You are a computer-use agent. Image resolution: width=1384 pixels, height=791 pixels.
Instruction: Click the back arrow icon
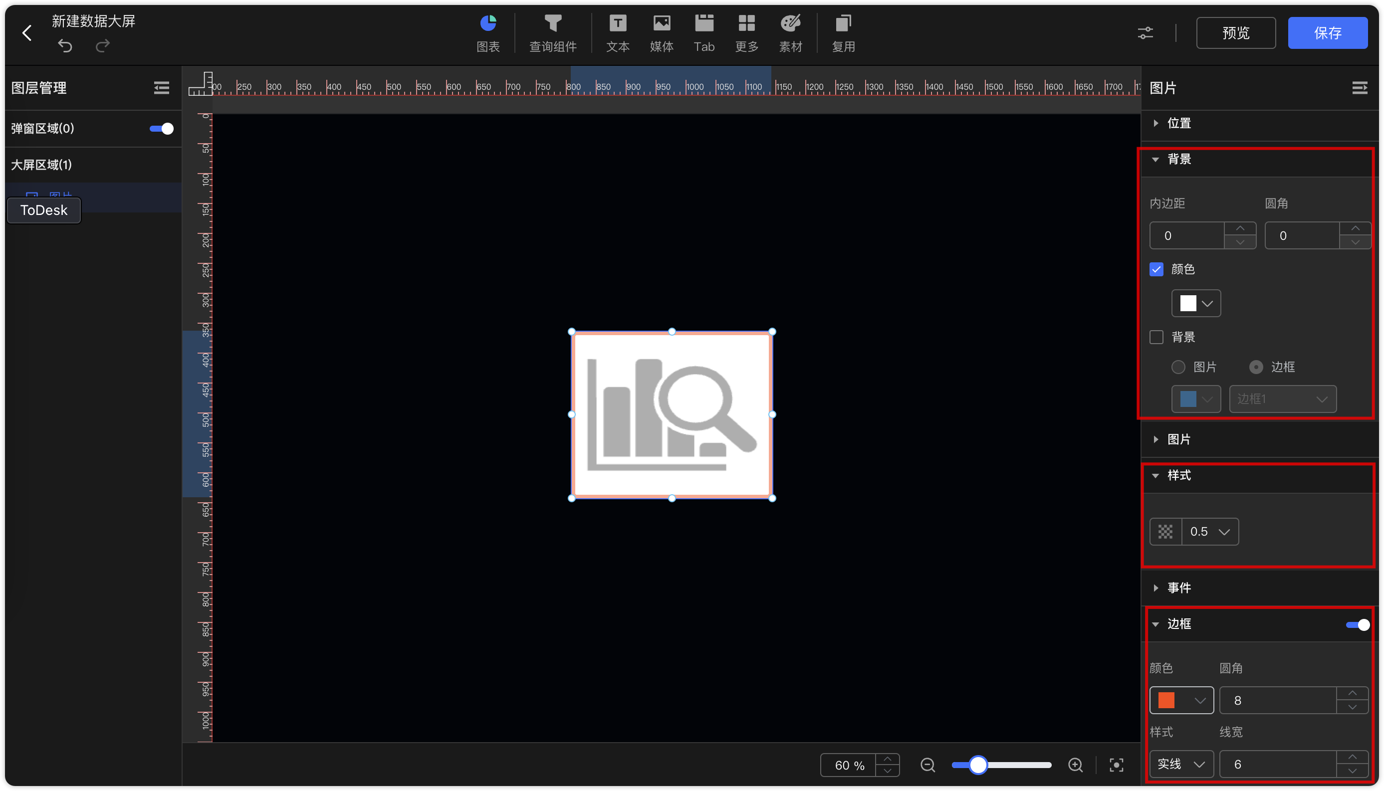pyautogui.click(x=26, y=32)
